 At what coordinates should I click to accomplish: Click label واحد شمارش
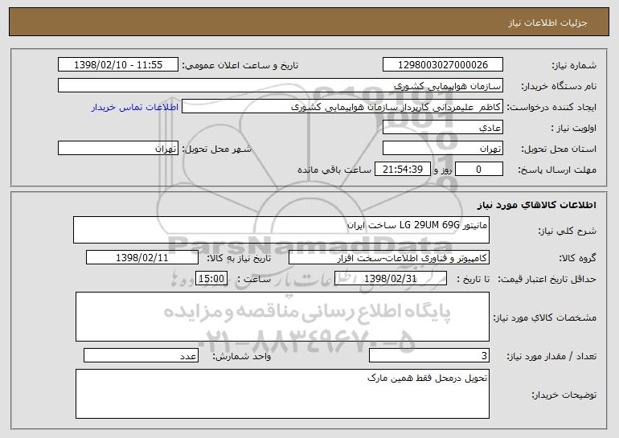coord(242,356)
